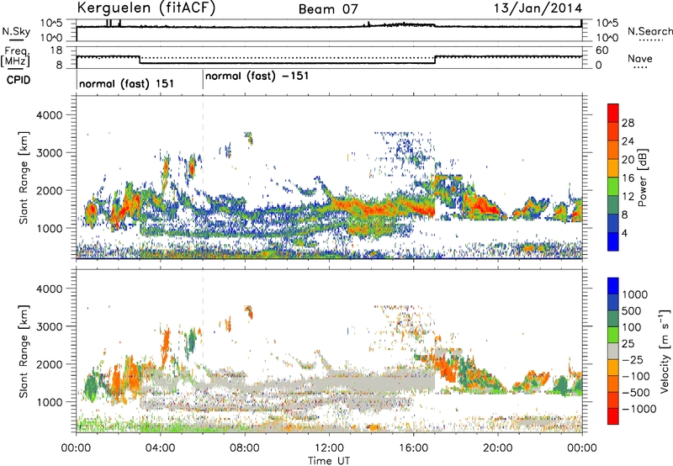Click the '18' frequency axis tick
673x466 pixels.
tap(56, 50)
